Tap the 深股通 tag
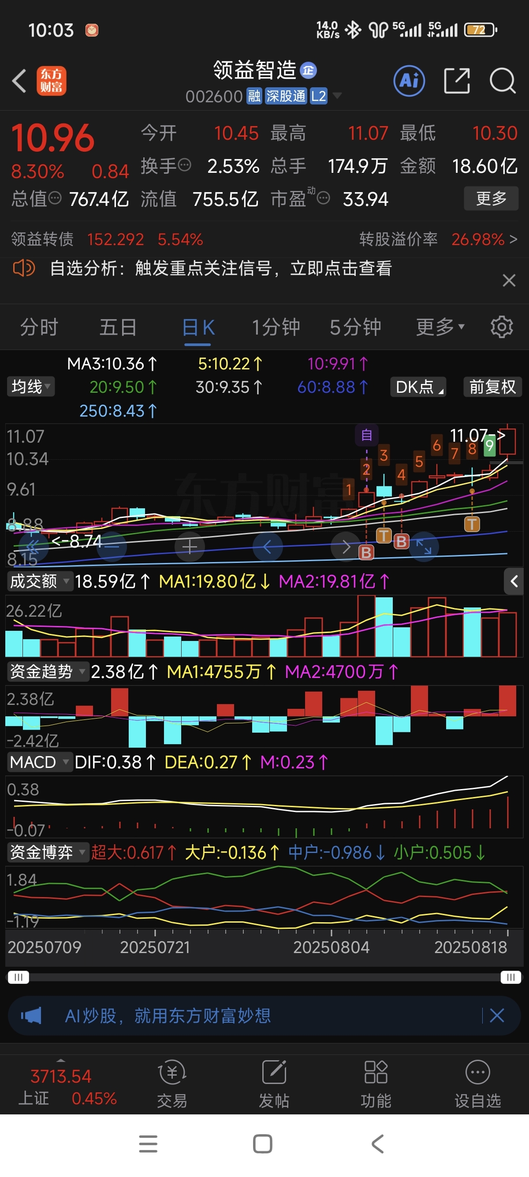This screenshot has height=1177, width=529. tap(286, 97)
